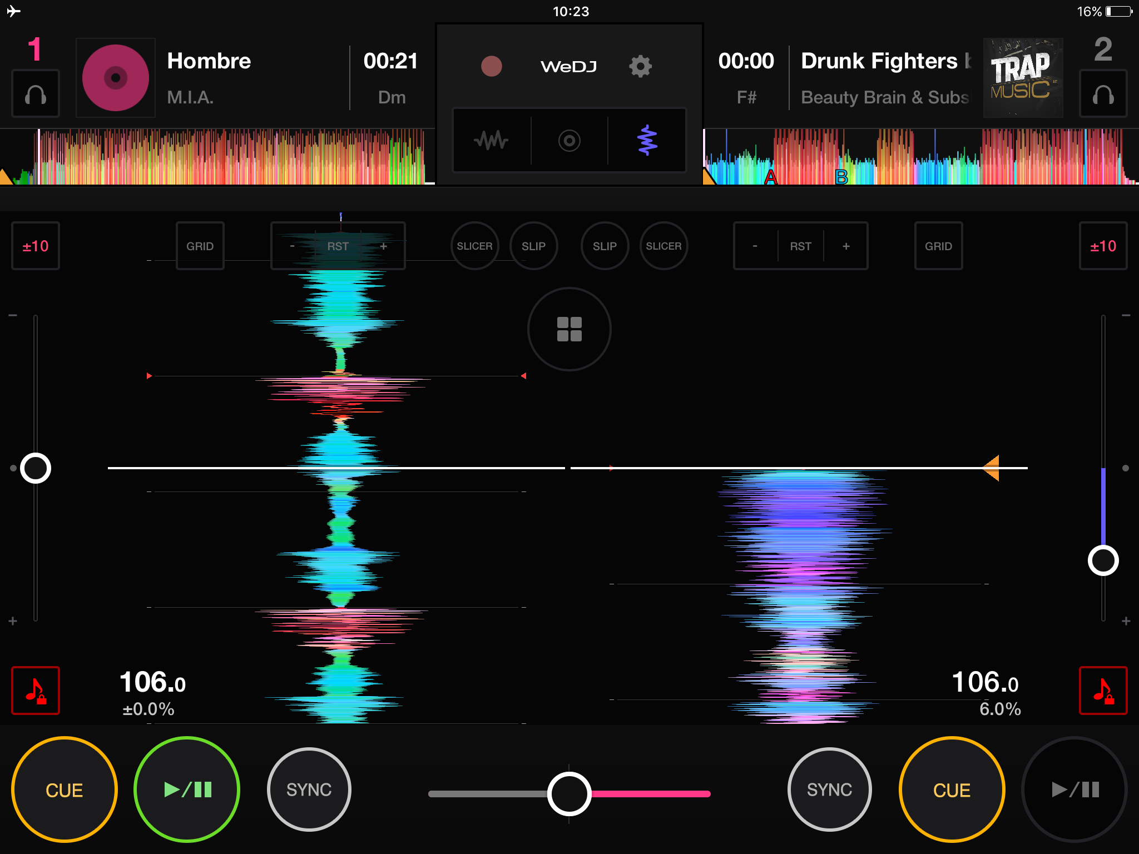The width and height of the screenshot is (1139, 854).
Task: Tap deck 2 BPM value 106.0
Action: click(986, 682)
